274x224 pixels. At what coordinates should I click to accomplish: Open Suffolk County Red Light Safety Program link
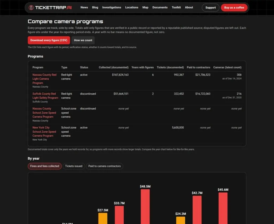pyautogui.click(x=45, y=96)
